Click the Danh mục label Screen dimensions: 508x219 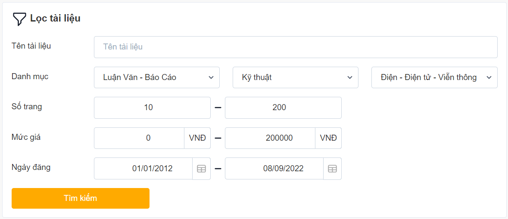pos(30,77)
